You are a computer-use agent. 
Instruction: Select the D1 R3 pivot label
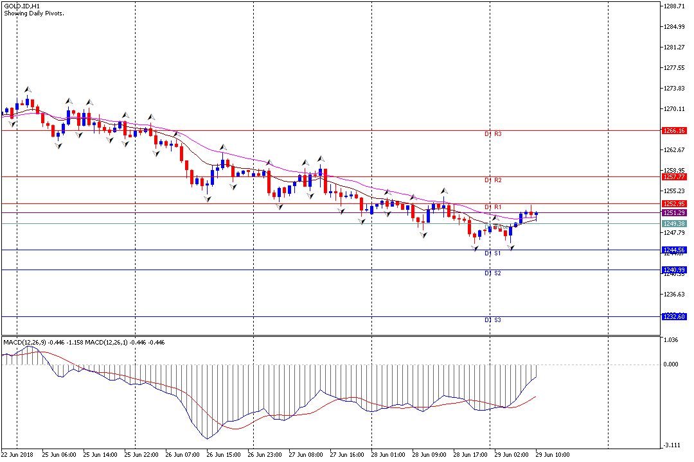(x=493, y=134)
